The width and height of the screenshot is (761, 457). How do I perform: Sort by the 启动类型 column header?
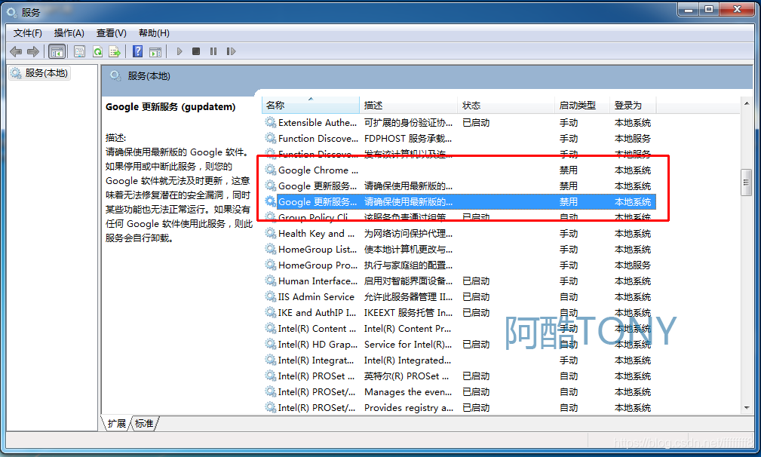[x=577, y=105]
